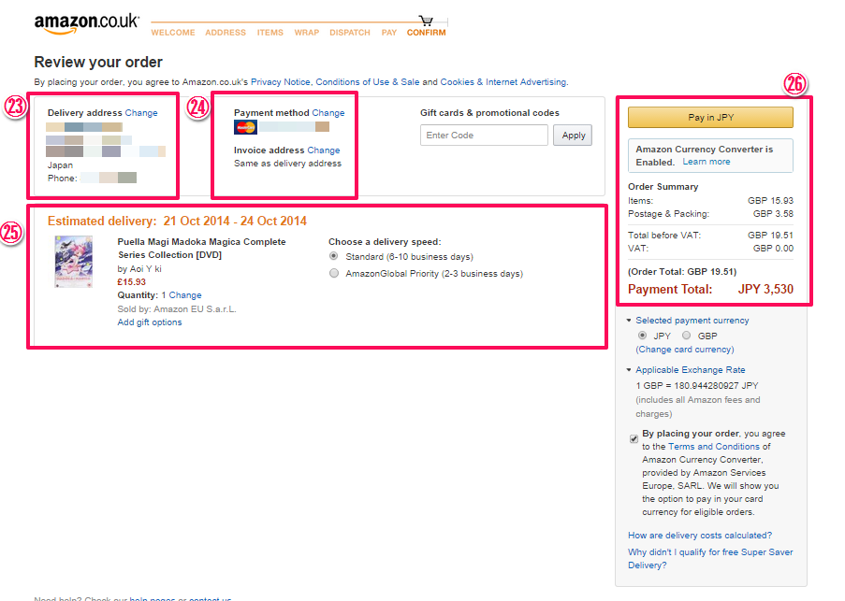
Task: Click the Sold by Amazon EU S.a.r.L. text
Action: tap(177, 308)
